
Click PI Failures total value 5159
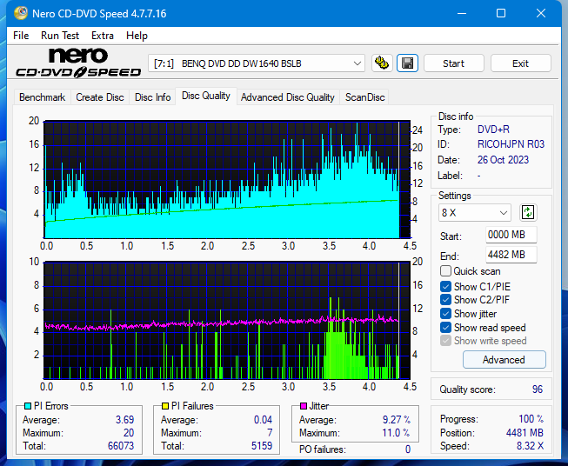click(x=262, y=446)
